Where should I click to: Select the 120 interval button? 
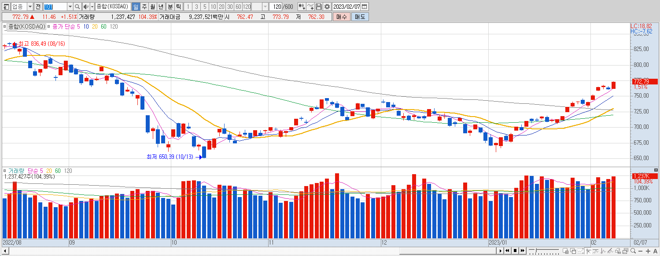[247, 7]
